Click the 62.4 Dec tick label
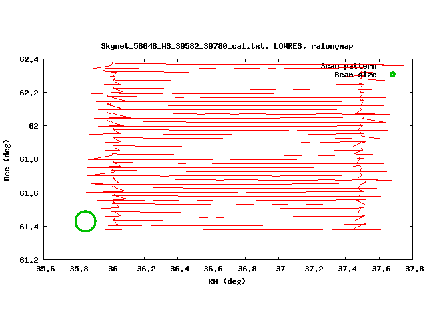The height and width of the screenshot is (320, 427). point(29,59)
